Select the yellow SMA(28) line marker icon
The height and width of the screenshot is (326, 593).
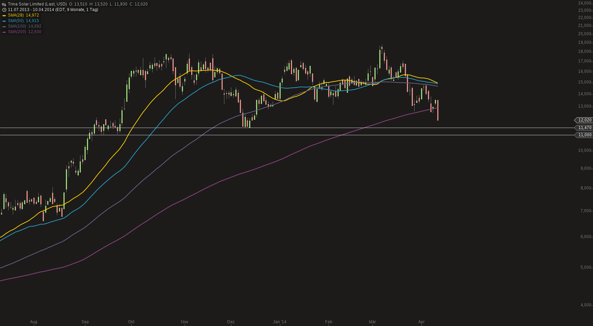[5, 15]
